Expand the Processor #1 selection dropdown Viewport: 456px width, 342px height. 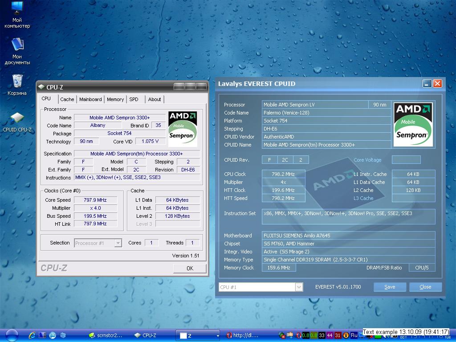click(118, 243)
